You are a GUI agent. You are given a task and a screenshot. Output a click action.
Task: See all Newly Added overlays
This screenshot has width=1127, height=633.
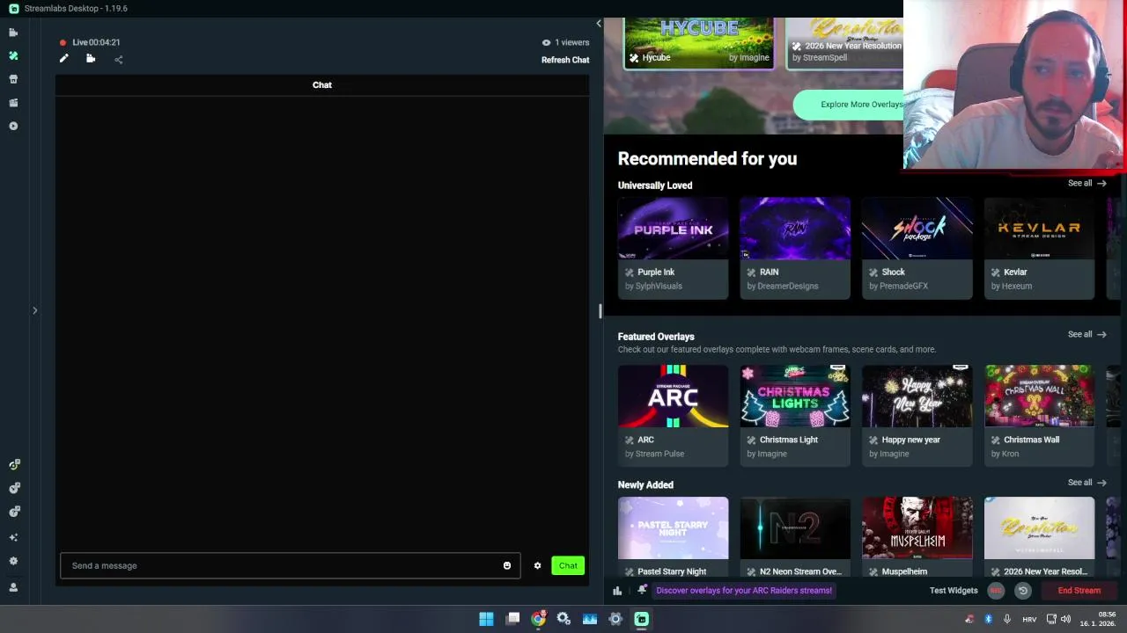click(x=1086, y=483)
